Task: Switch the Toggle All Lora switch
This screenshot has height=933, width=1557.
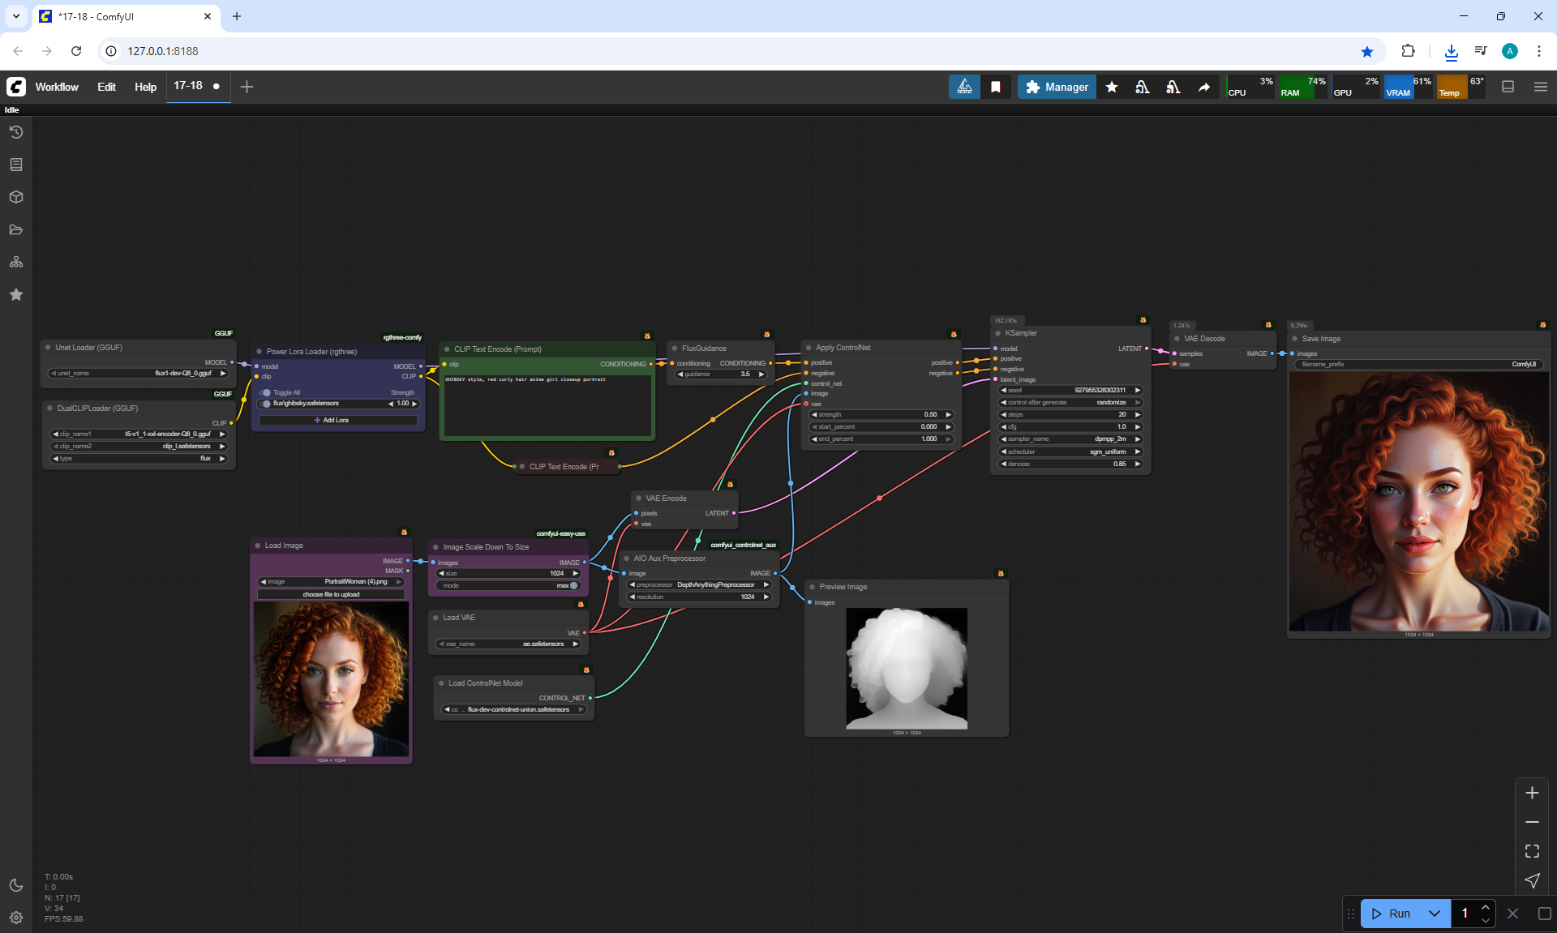Action: point(266,392)
